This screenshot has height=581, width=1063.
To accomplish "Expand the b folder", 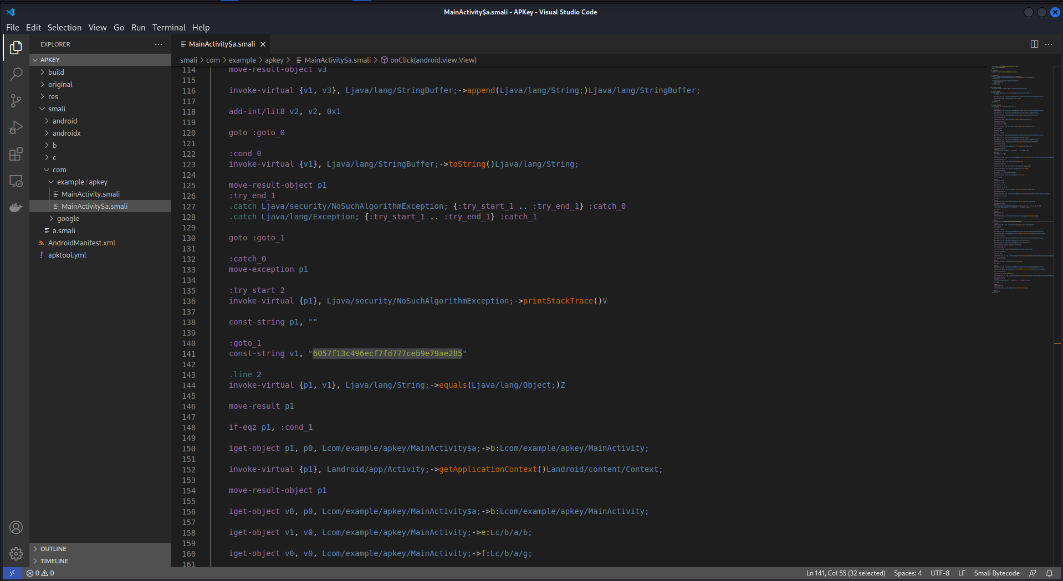I will (x=100, y=145).
